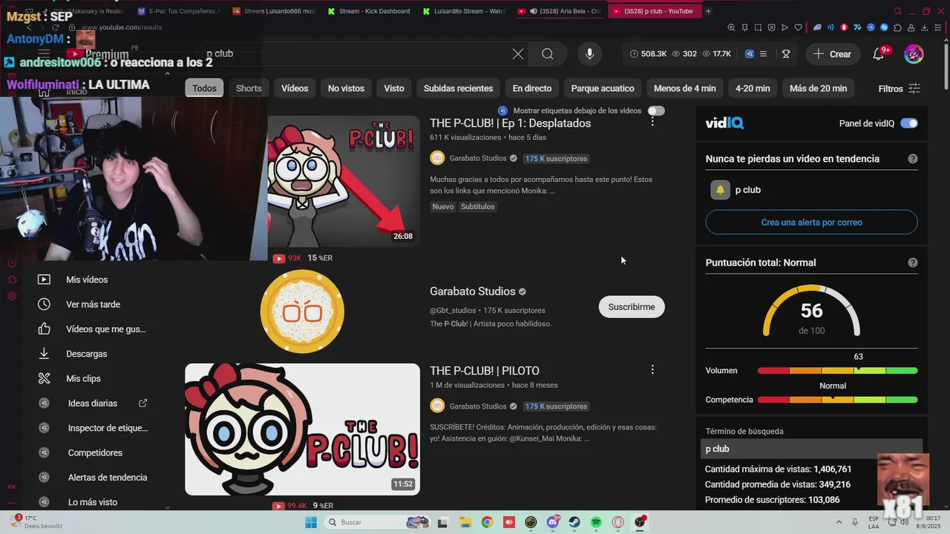Open PILOTO video thumbnail

(x=302, y=429)
